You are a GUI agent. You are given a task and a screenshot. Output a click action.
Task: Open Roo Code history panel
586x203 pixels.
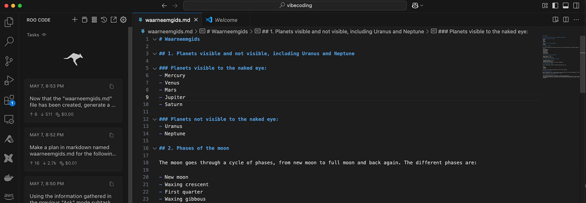click(104, 20)
